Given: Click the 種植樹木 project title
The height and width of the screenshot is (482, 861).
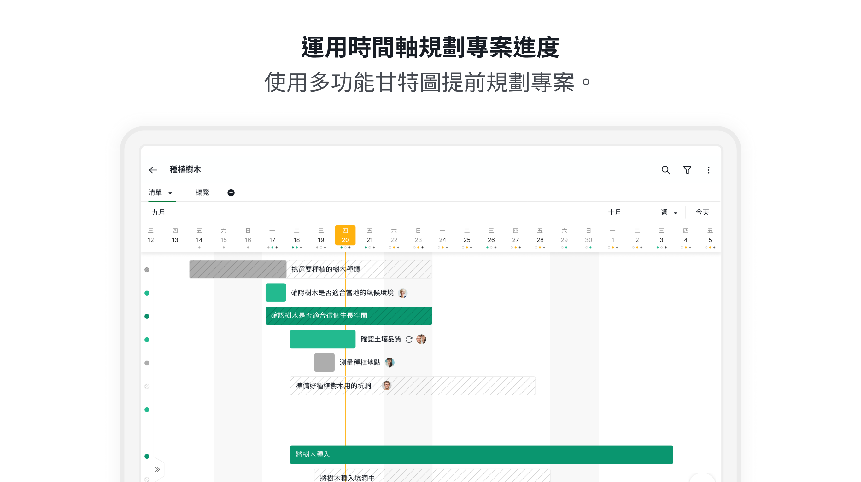Looking at the screenshot, I should (x=185, y=169).
